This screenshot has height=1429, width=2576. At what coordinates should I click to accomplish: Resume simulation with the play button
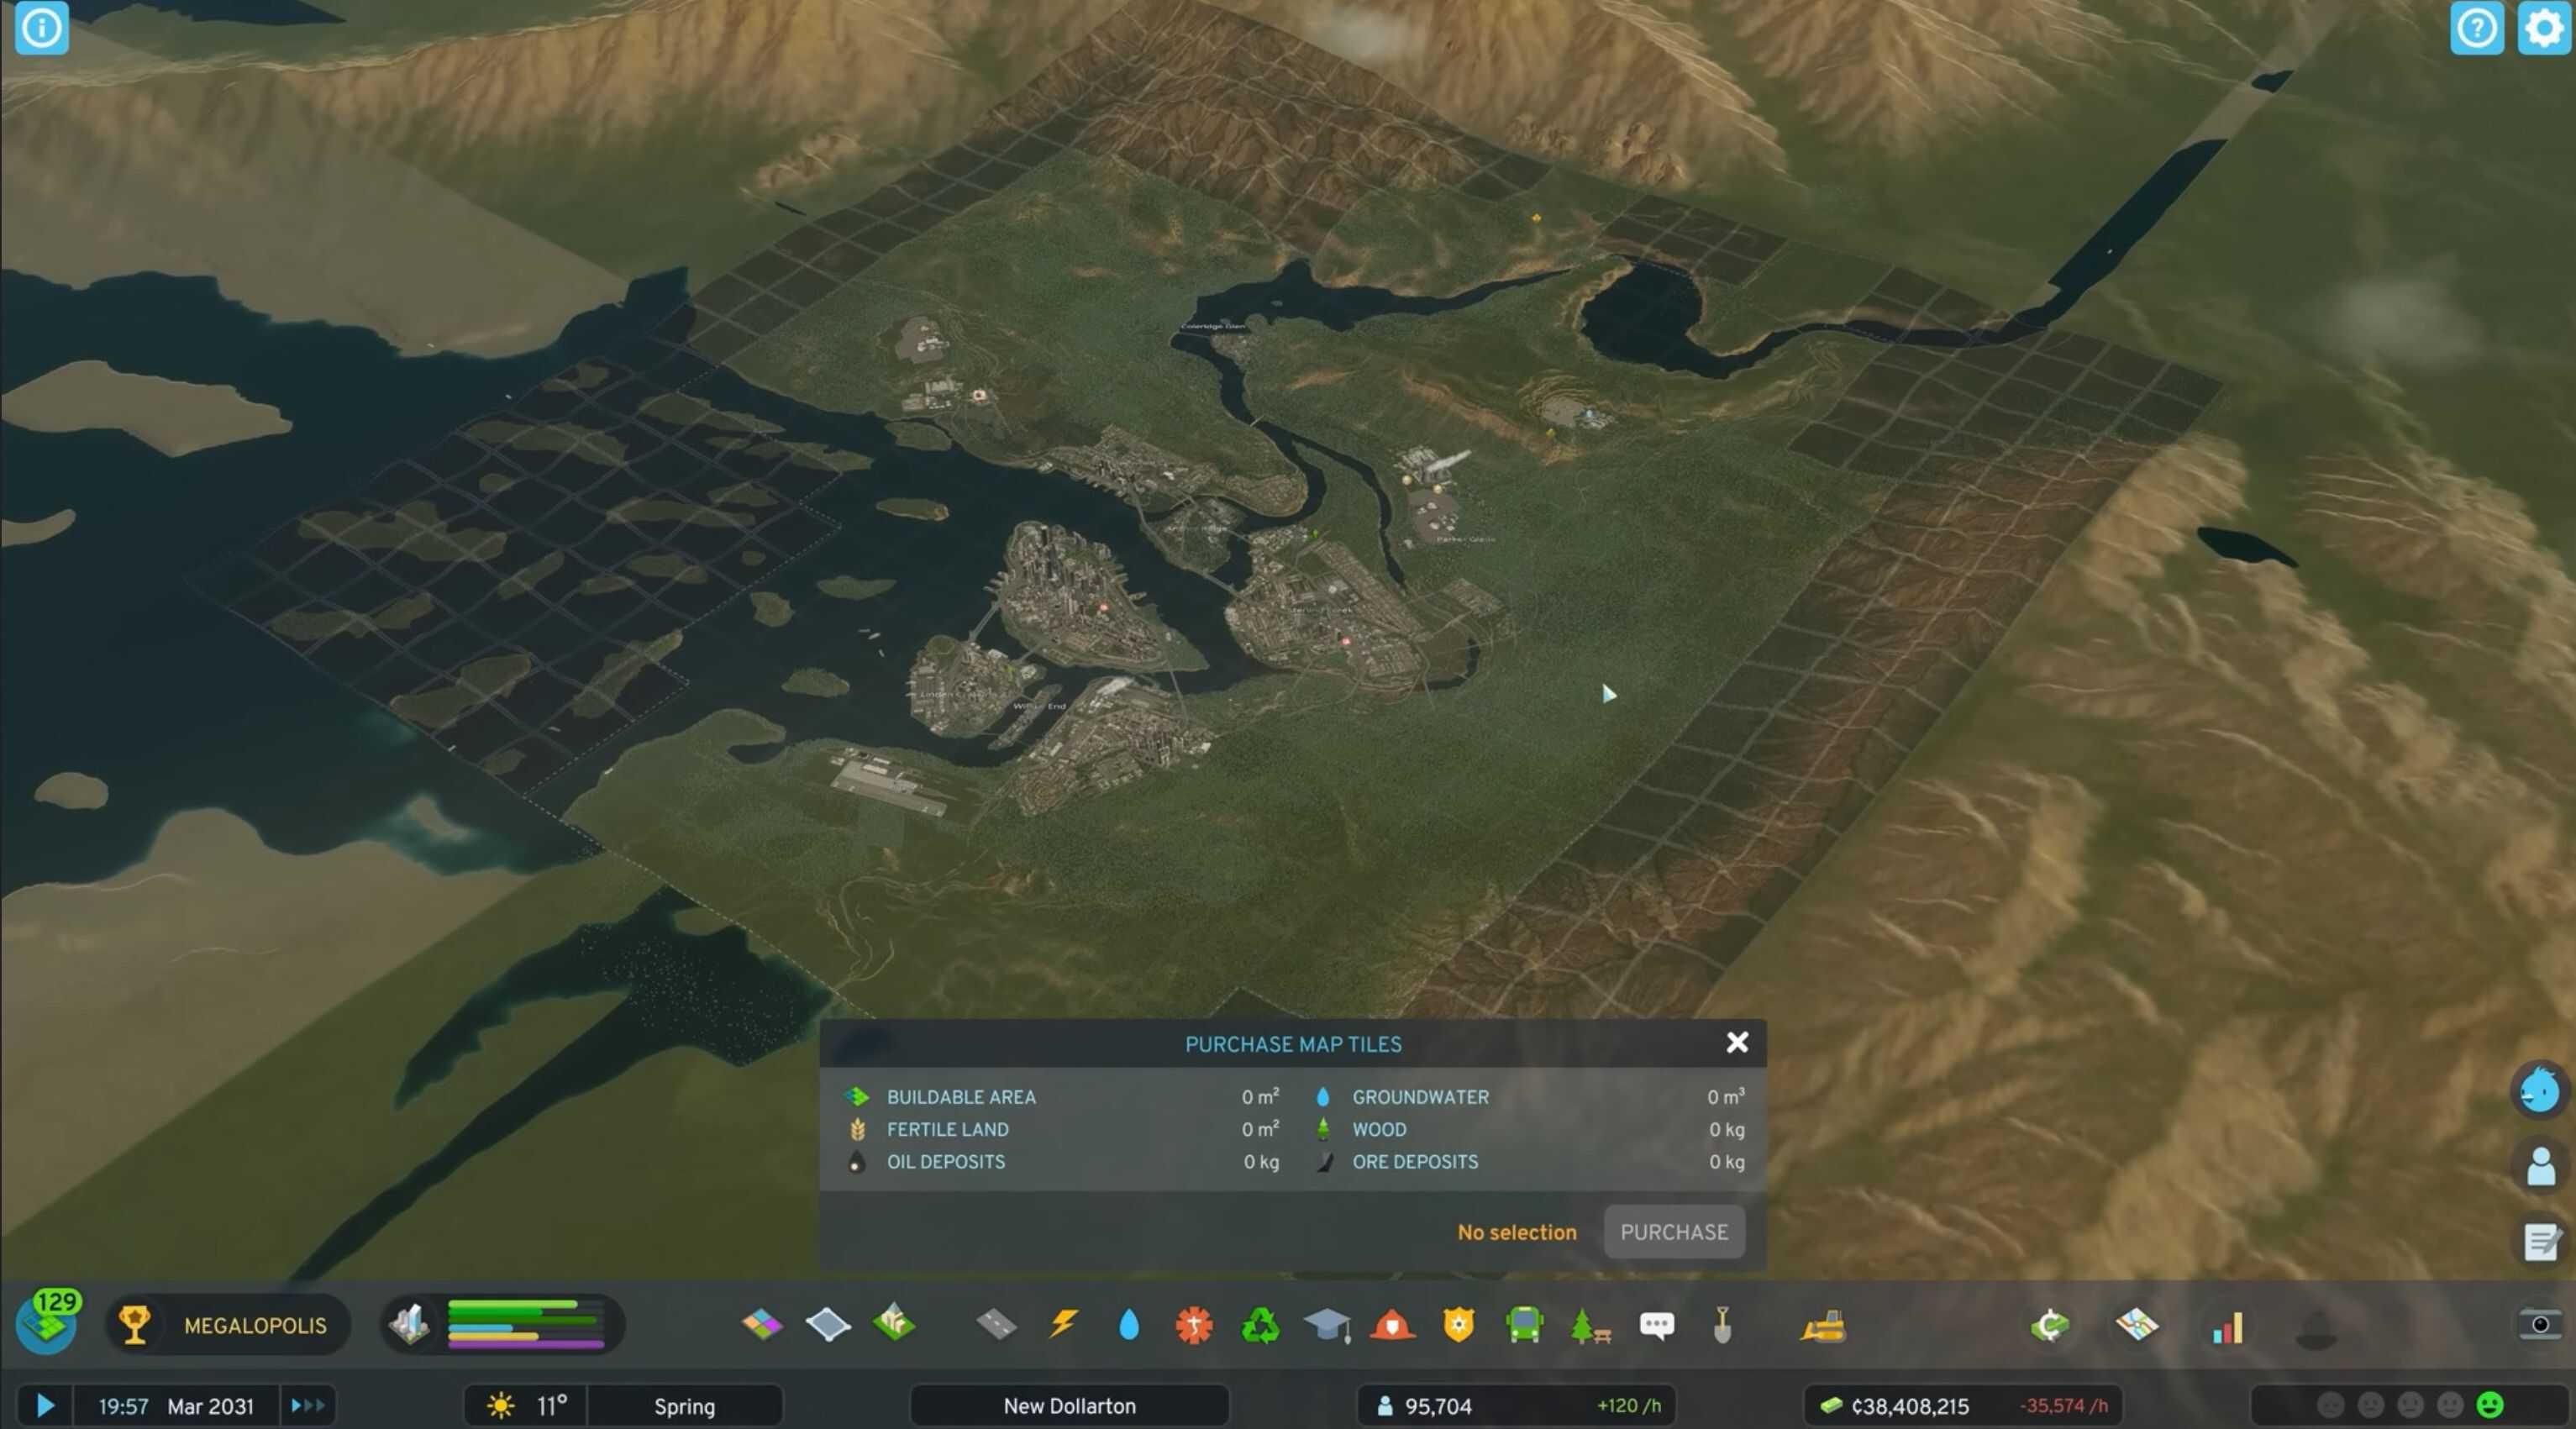point(45,1405)
